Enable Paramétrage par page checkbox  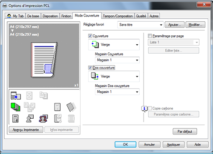pyautogui.click(x=150, y=36)
